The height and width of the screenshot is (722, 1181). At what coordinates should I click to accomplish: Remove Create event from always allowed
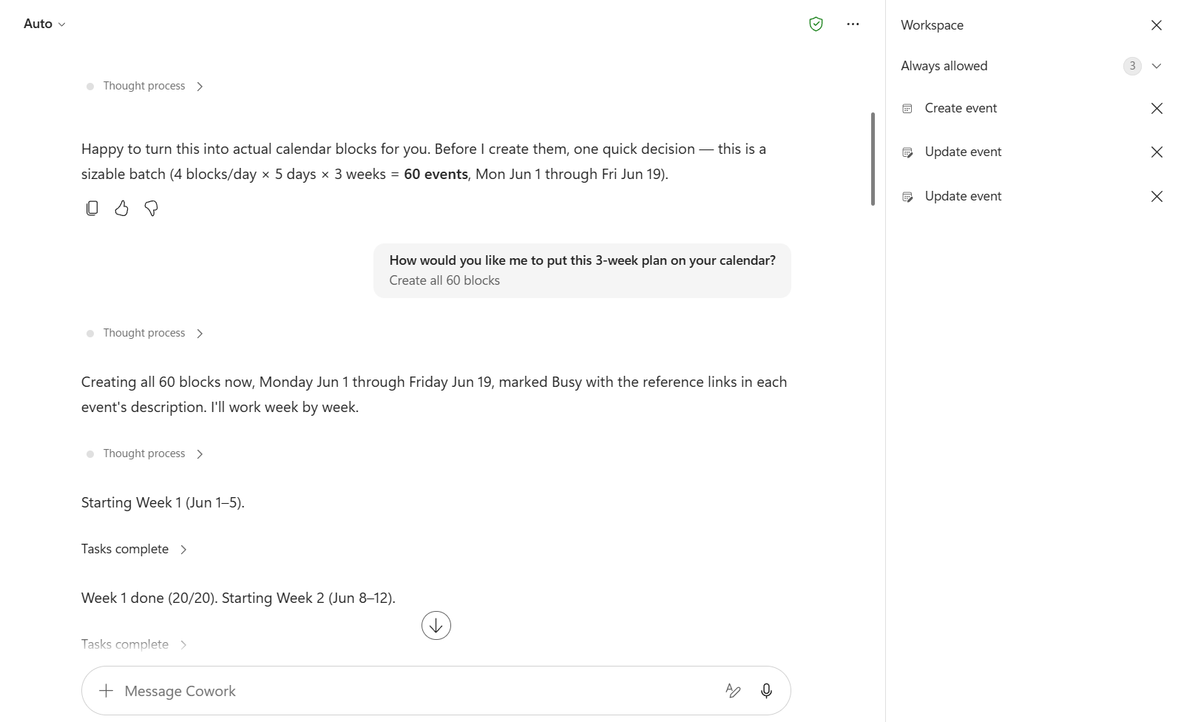(1157, 109)
